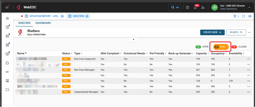Toggle the FULL status filter

(x=220, y=47)
